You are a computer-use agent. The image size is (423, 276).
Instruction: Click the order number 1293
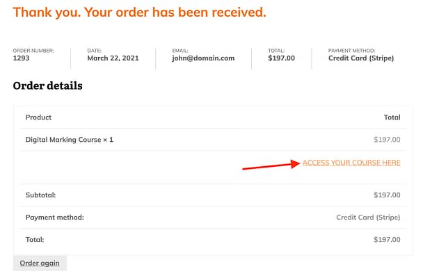point(21,58)
